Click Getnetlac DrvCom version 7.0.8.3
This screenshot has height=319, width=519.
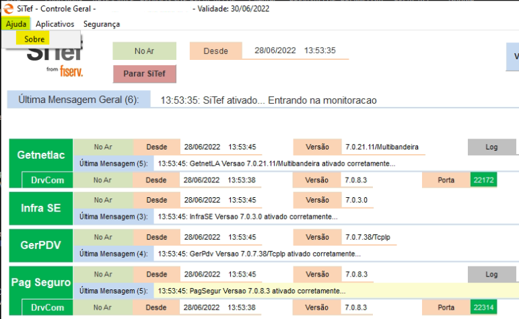tap(356, 180)
